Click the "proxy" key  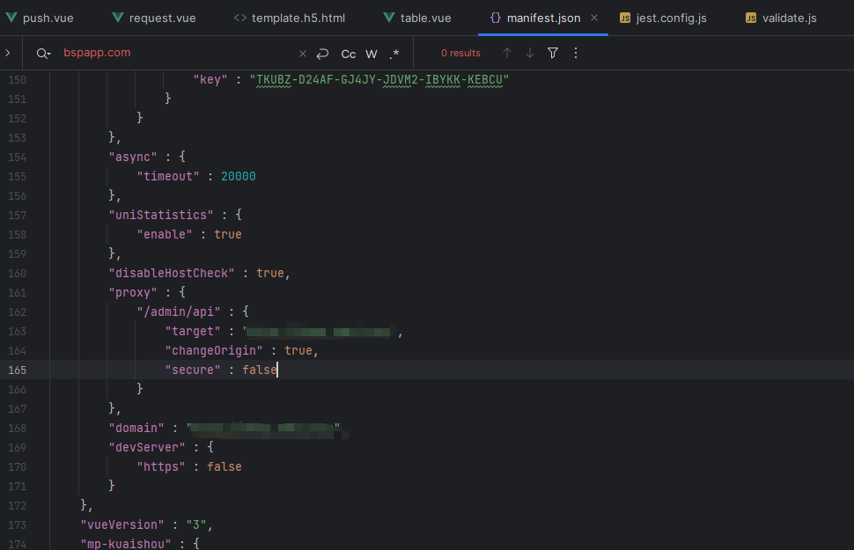pos(133,293)
